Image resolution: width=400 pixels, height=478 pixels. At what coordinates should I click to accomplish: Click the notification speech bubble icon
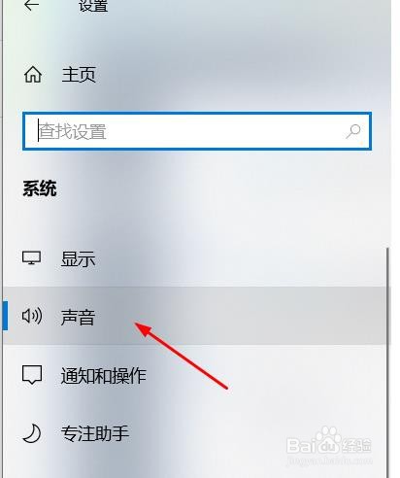(x=32, y=375)
